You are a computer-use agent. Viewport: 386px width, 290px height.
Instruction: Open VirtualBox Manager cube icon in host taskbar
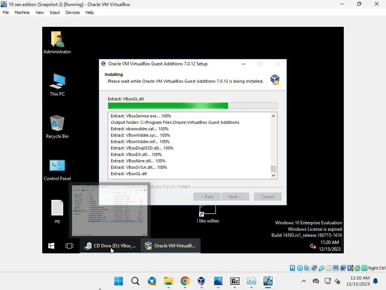(201, 281)
